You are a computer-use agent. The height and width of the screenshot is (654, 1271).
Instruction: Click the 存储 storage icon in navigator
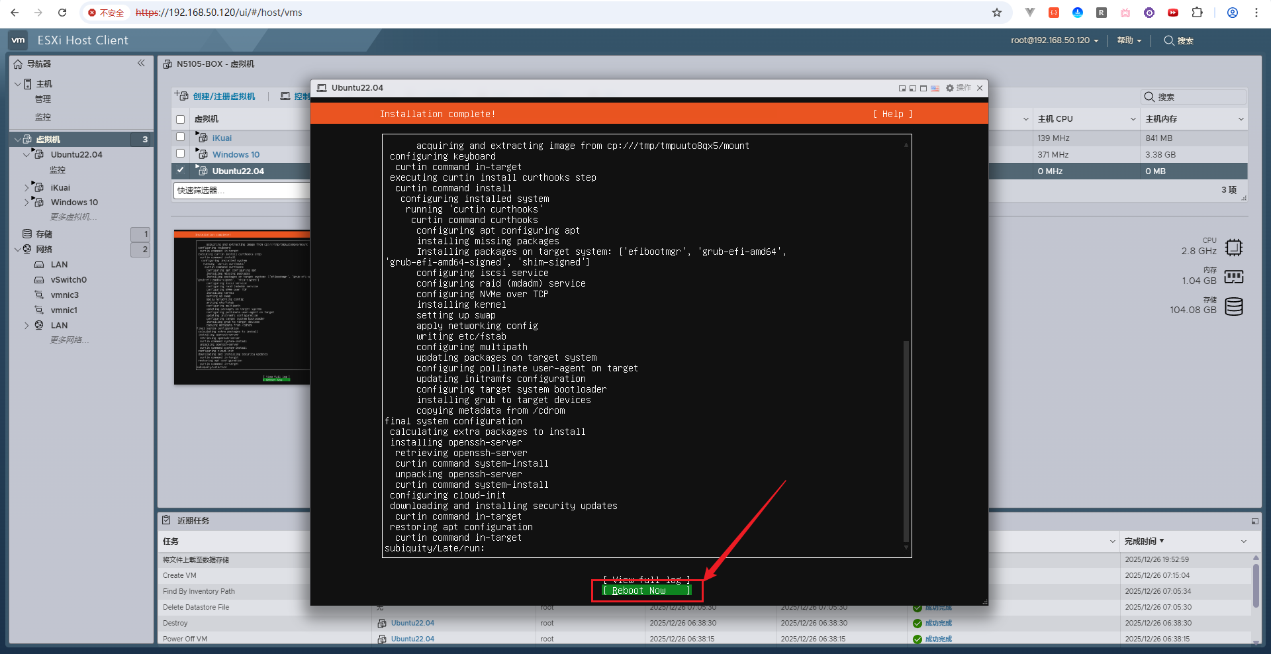(x=27, y=234)
